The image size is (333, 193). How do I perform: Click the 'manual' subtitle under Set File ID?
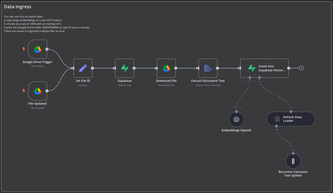coord(83,85)
